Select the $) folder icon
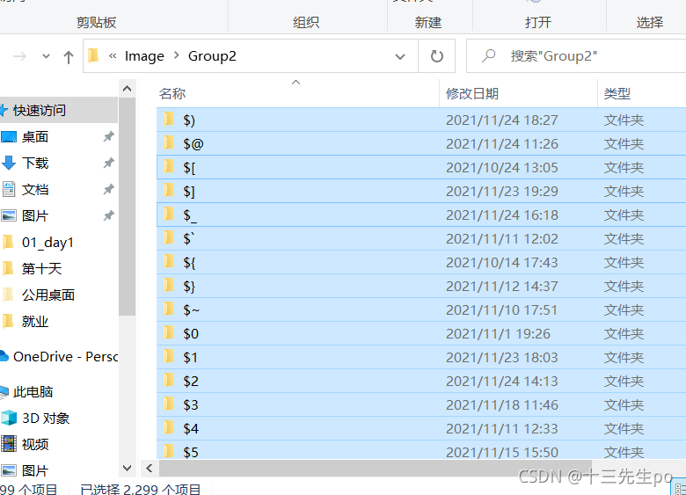This screenshot has width=686, height=495. pyautogui.click(x=169, y=120)
